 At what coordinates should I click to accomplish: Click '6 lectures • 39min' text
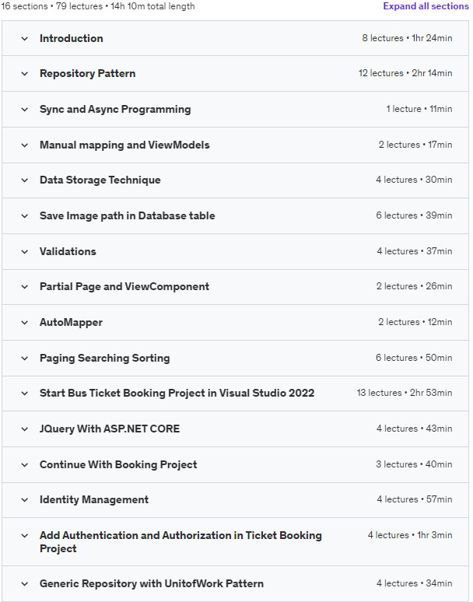pos(414,215)
